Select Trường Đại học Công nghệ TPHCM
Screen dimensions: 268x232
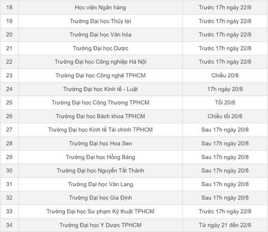100,76
